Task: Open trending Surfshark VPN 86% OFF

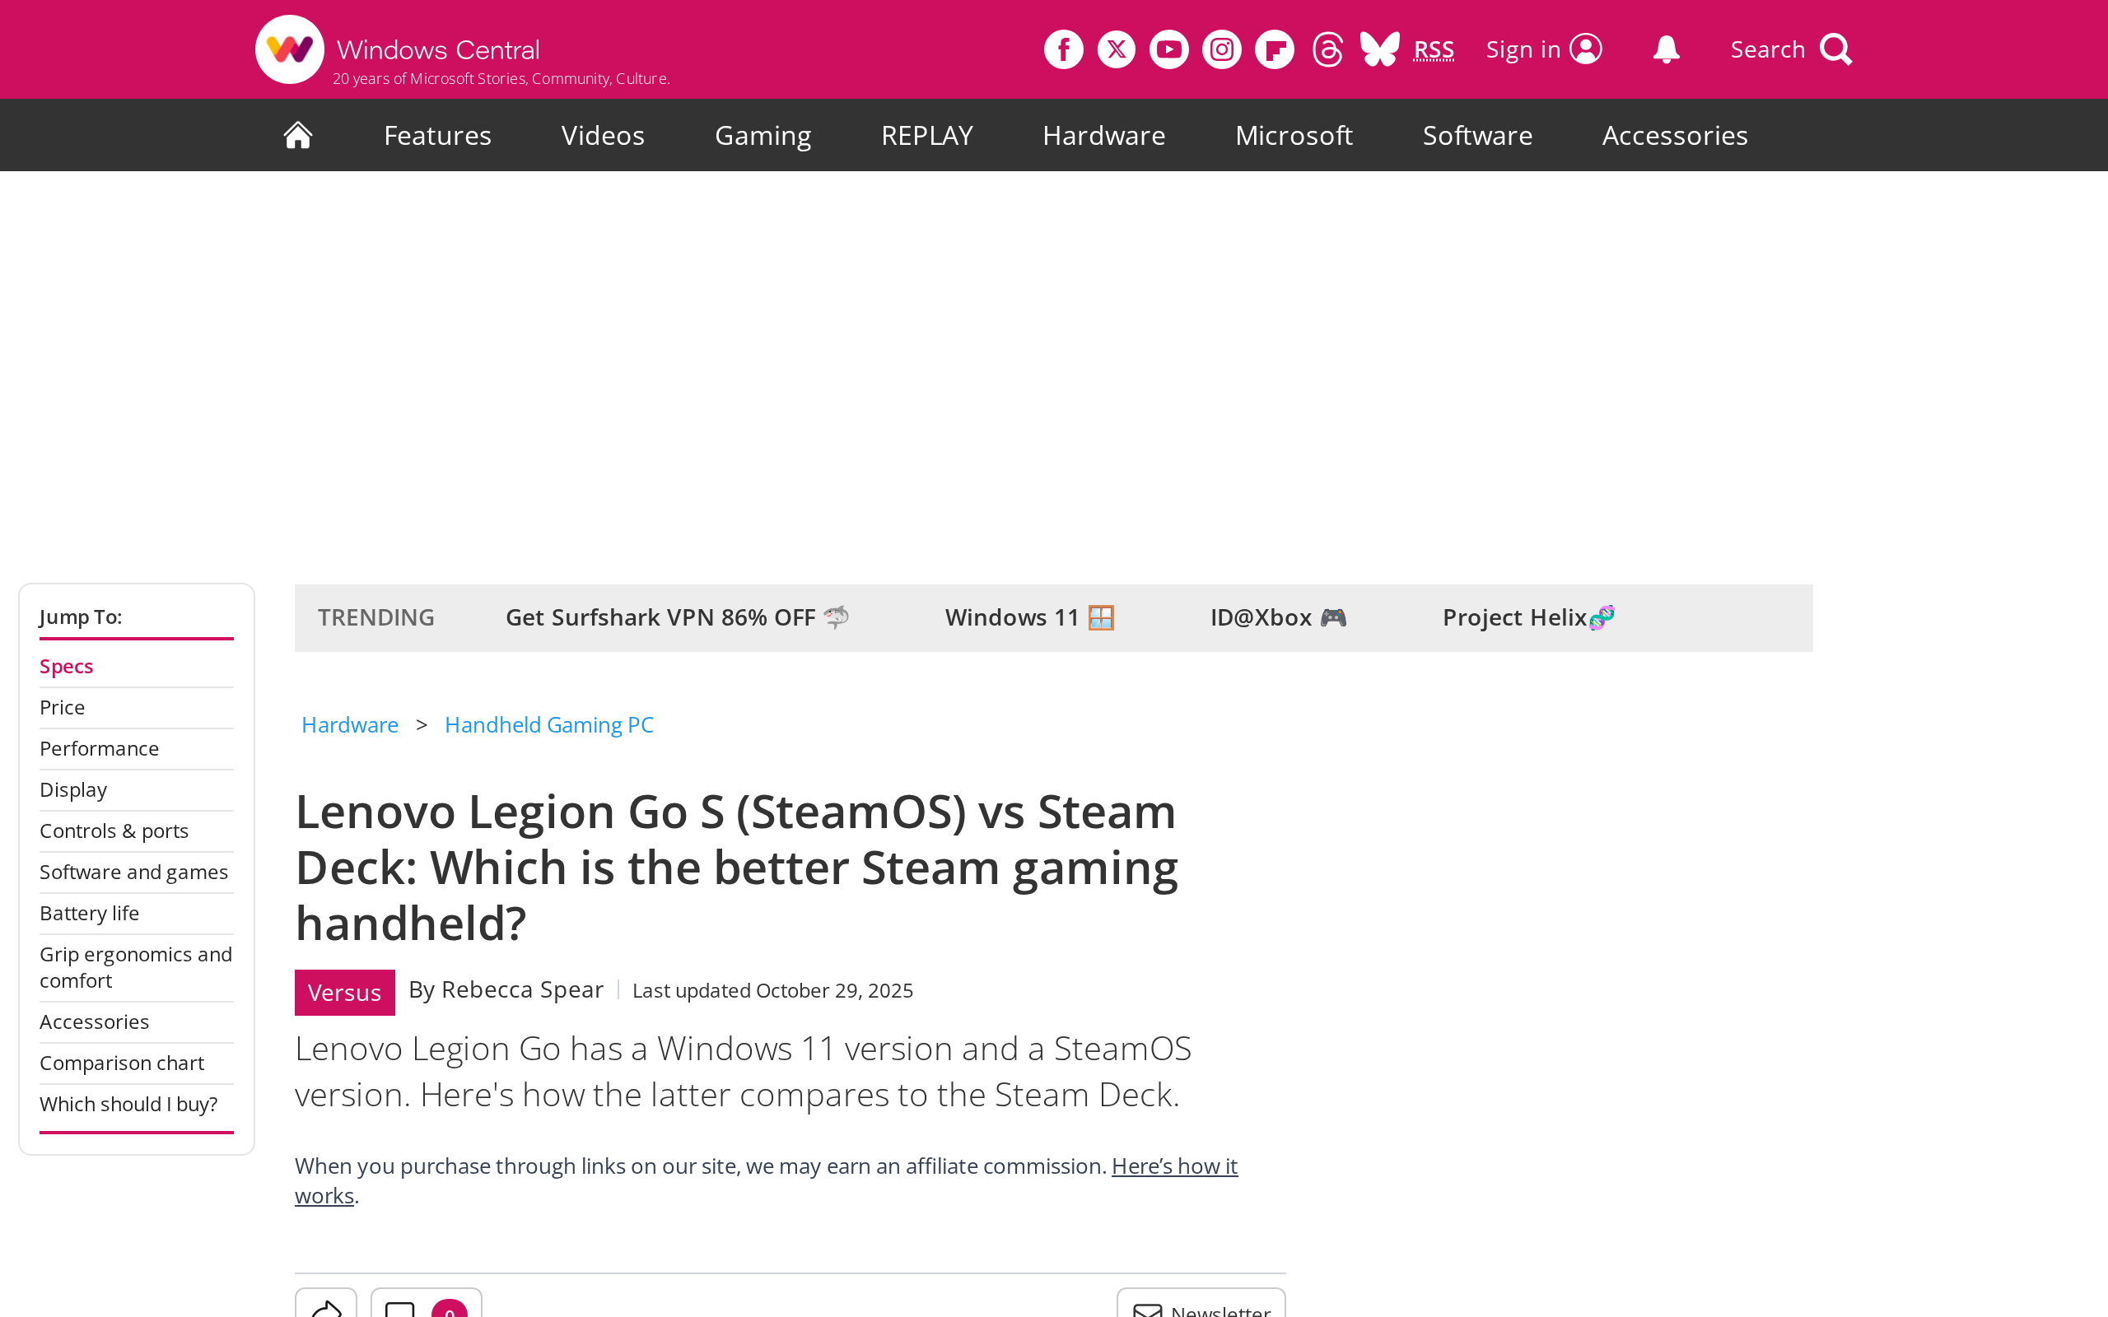Action: pos(677,617)
